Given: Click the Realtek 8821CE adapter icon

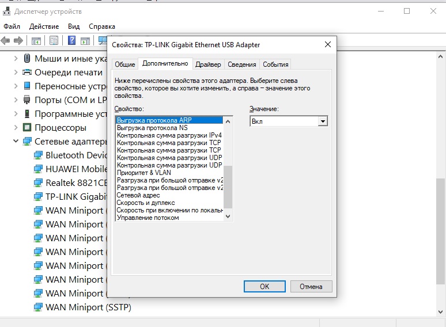Looking at the screenshot, I should 38,183.
